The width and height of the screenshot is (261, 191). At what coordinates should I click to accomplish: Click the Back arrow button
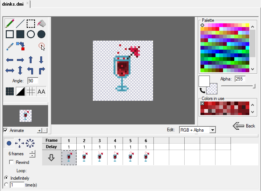point(244,126)
